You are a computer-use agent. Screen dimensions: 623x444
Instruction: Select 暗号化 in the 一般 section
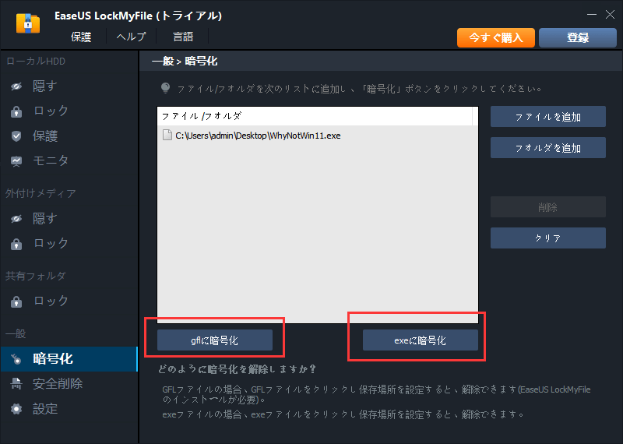point(52,358)
